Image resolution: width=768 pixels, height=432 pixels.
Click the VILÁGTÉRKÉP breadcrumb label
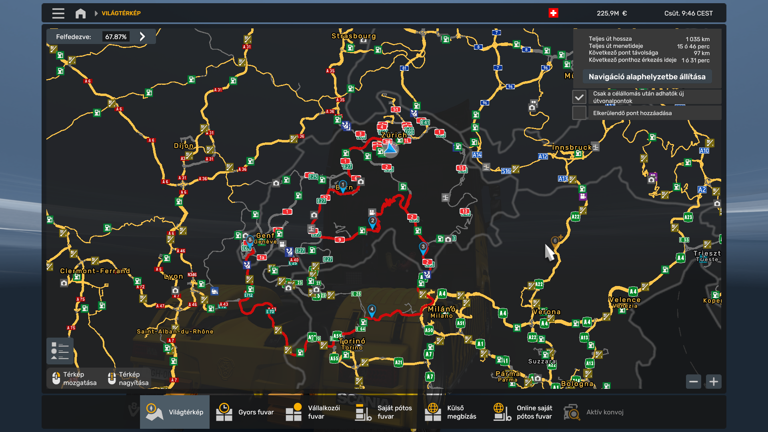click(121, 13)
